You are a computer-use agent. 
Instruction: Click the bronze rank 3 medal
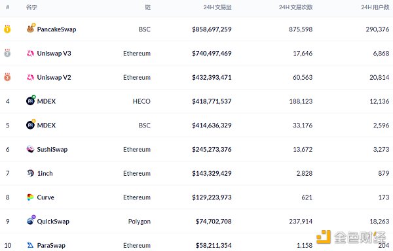(7, 77)
